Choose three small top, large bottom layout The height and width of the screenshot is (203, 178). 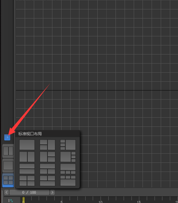point(68,181)
